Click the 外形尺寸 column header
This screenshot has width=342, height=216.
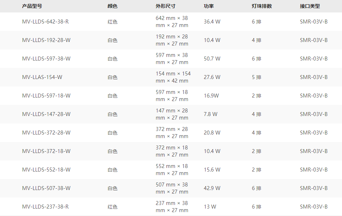(165, 6)
